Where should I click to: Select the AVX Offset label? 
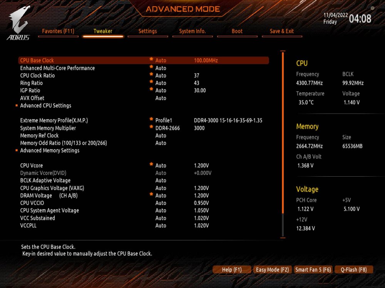pos(32,98)
